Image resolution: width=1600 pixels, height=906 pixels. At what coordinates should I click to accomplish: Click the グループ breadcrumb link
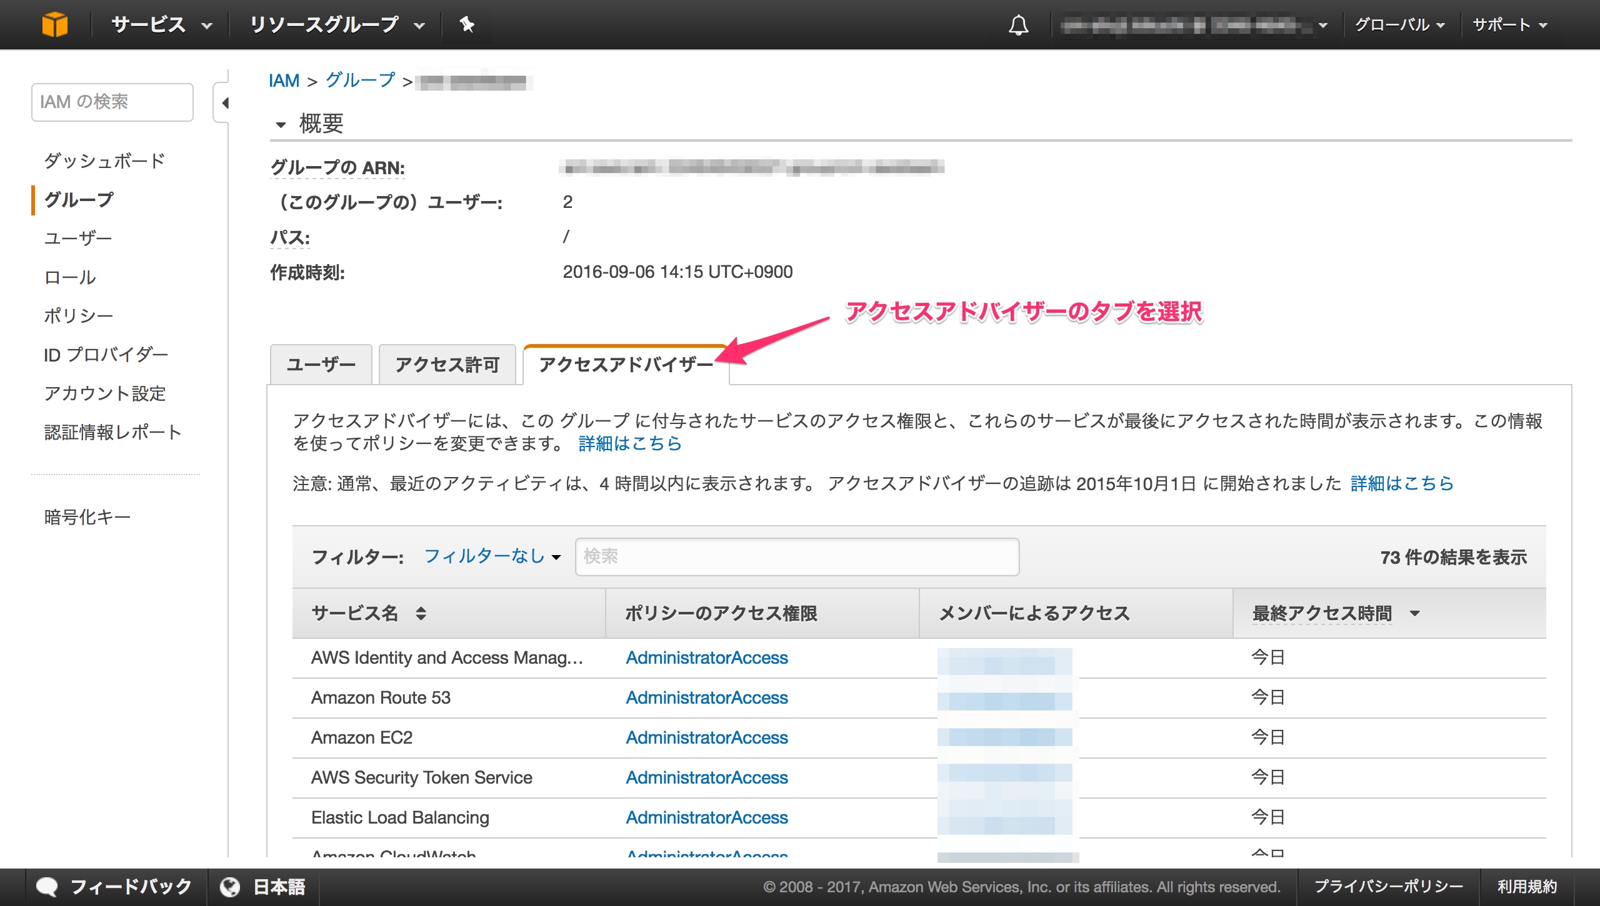[x=361, y=80]
